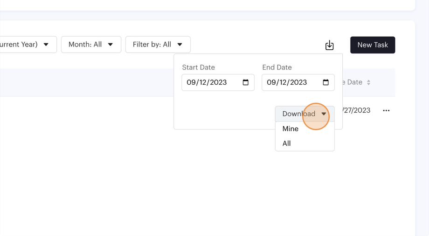Click the arrow beside Month: All

tap(111, 45)
